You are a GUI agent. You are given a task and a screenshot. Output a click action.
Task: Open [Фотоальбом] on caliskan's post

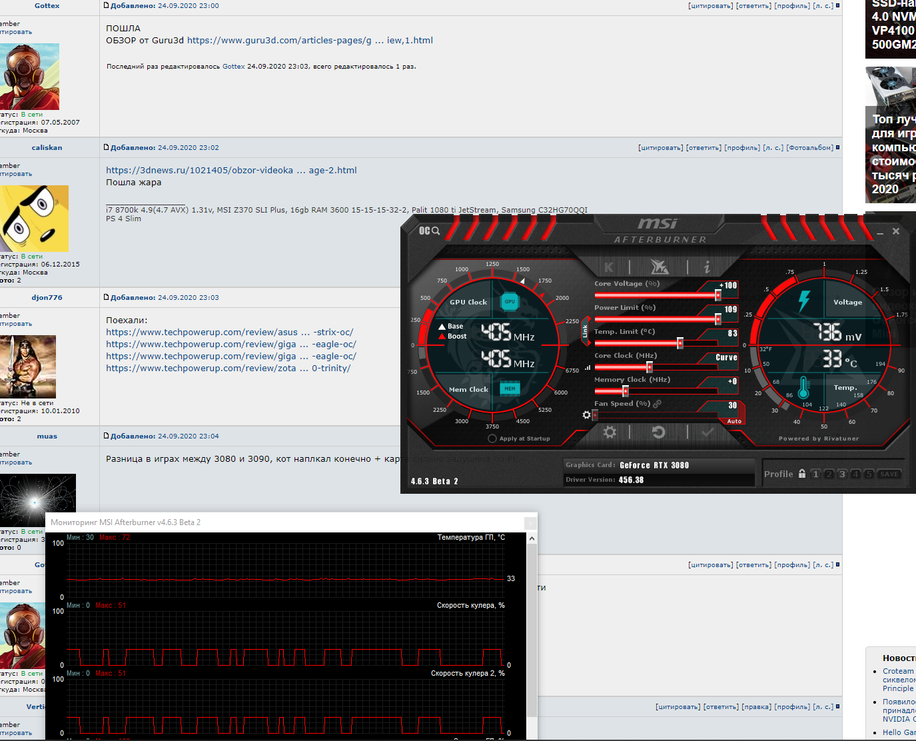809,148
